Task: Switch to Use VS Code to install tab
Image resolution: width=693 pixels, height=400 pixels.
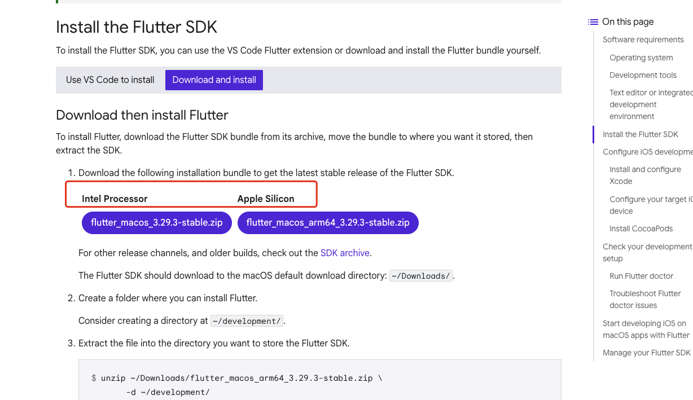Action: tap(110, 80)
